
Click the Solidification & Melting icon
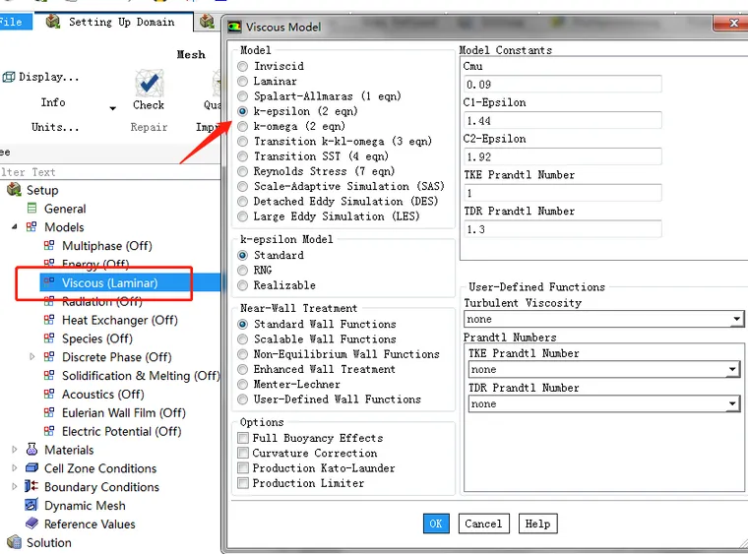[49, 376]
